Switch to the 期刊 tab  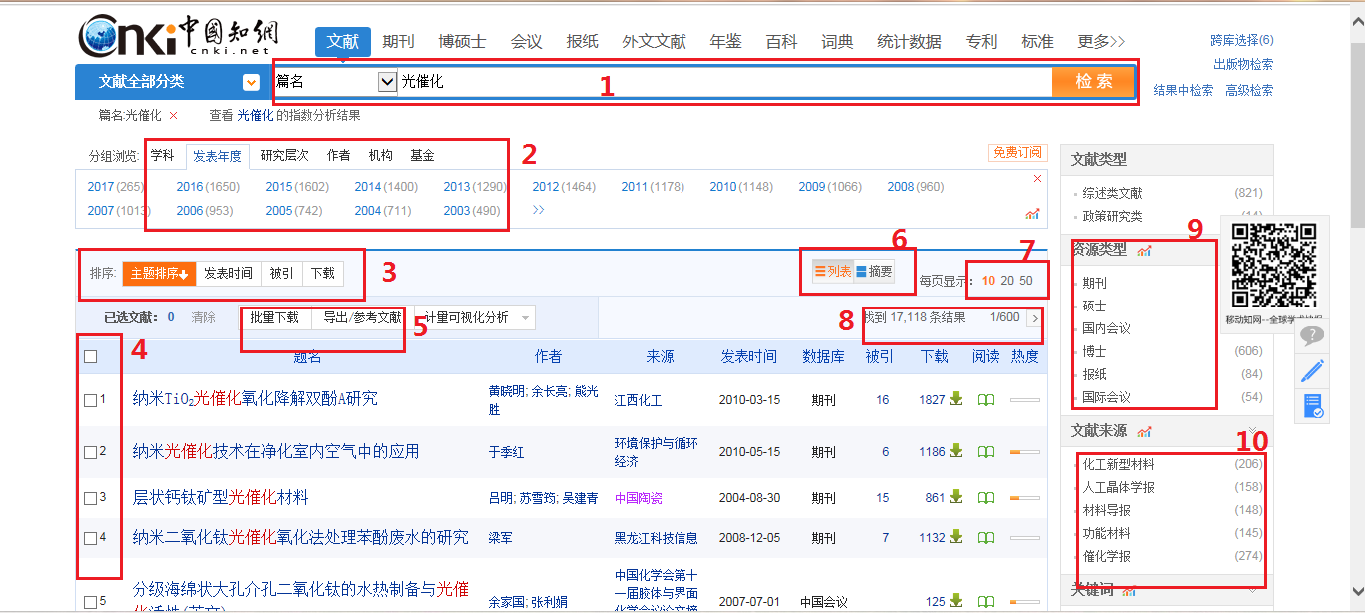pyautogui.click(x=398, y=42)
